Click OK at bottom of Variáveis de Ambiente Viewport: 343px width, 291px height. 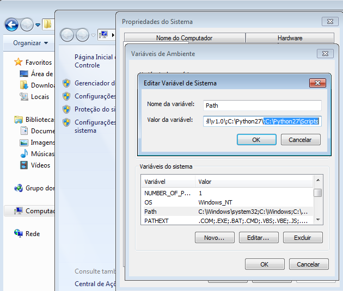click(265, 264)
